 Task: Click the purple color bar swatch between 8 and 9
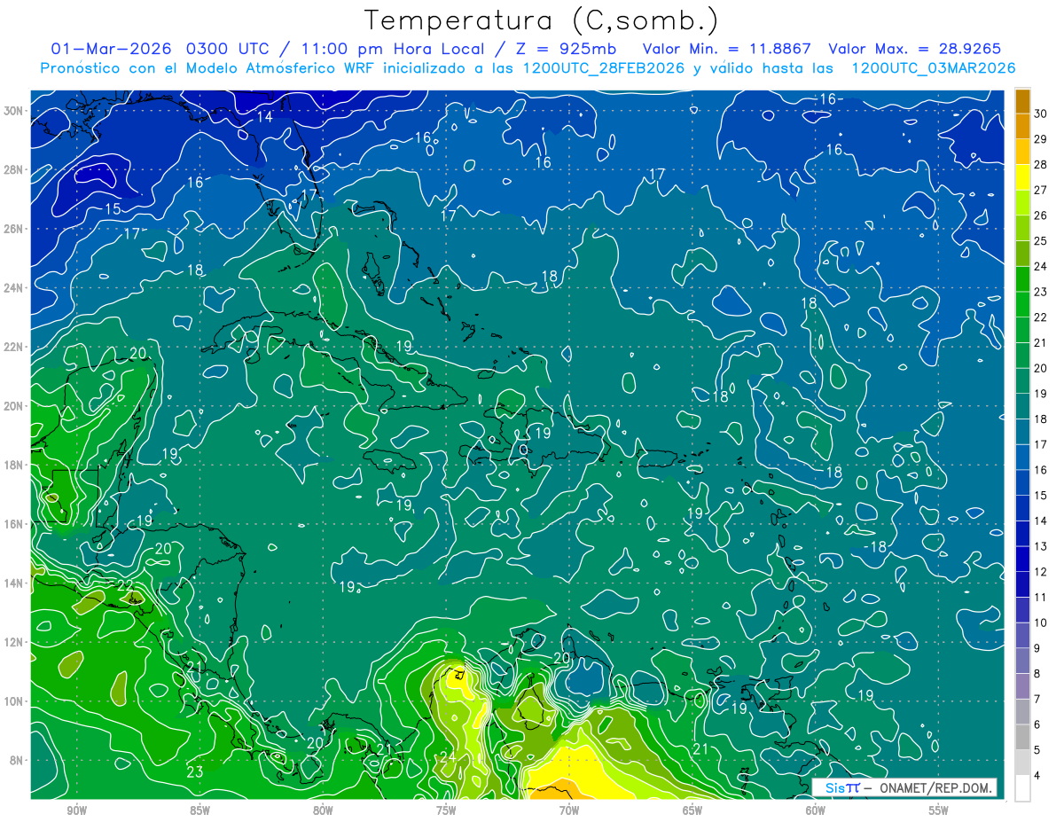[x=1023, y=661]
